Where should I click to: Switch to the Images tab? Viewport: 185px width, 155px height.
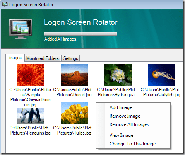coord(15,58)
